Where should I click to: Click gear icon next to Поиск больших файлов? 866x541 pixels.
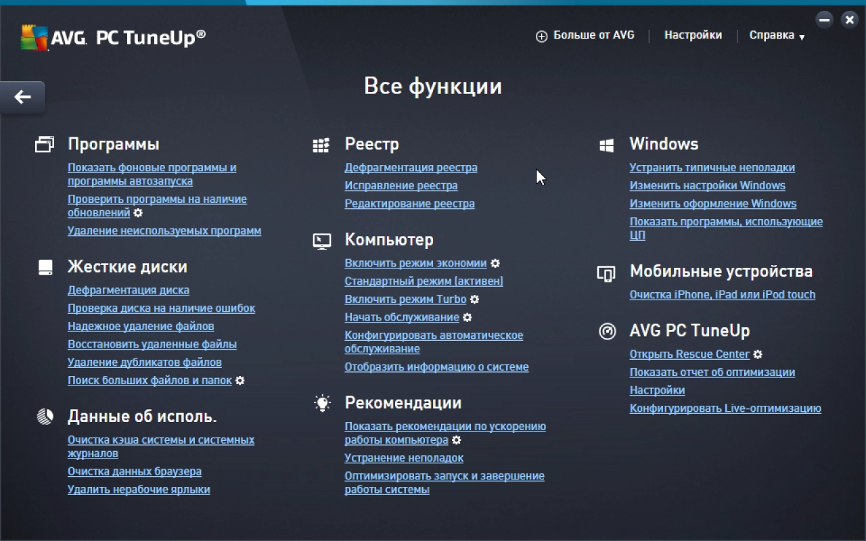[240, 381]
